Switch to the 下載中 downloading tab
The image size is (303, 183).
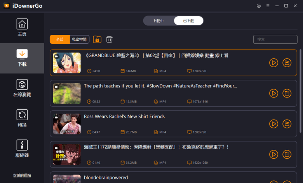coord(158,21)
